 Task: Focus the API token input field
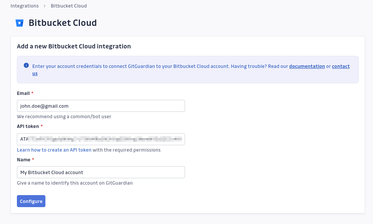point(101,139)
